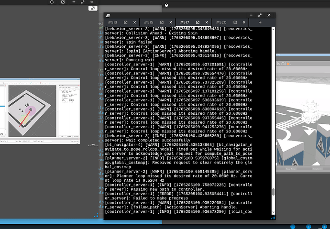Open the terminal window icon menu in title bar
Image resolution: width=330 pixels, height=229 pixels.
pyautogui.click(x=109, y=15)
